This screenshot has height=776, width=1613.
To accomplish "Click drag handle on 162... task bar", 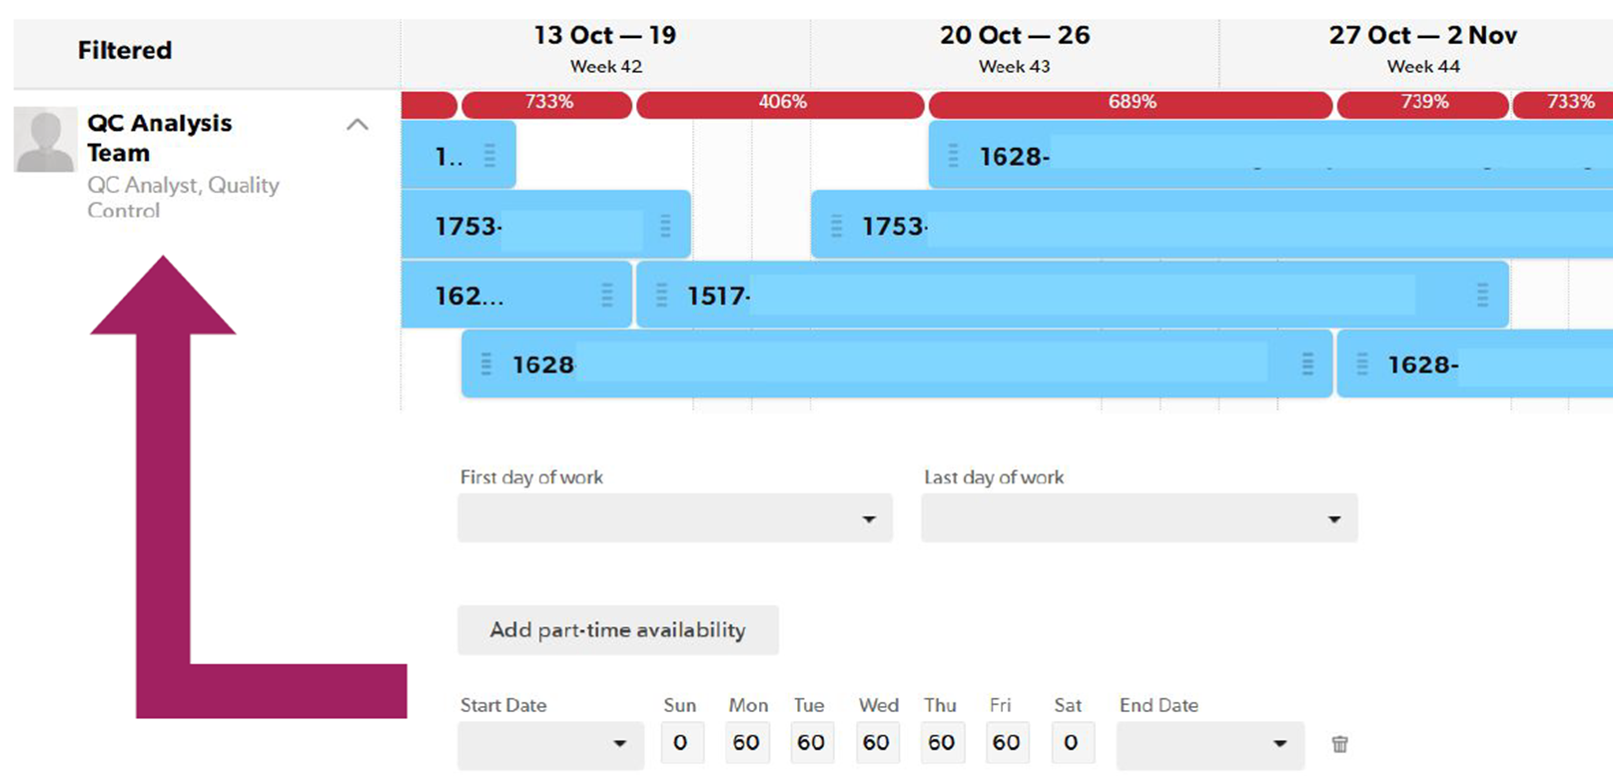I will click(x=606, y=295).
